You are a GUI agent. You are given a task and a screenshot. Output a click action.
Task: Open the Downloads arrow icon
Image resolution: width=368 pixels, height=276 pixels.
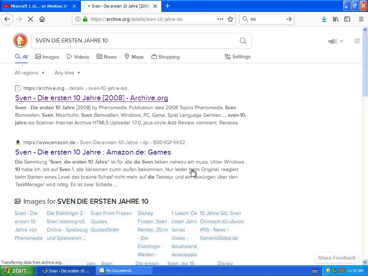pos(324,19)
